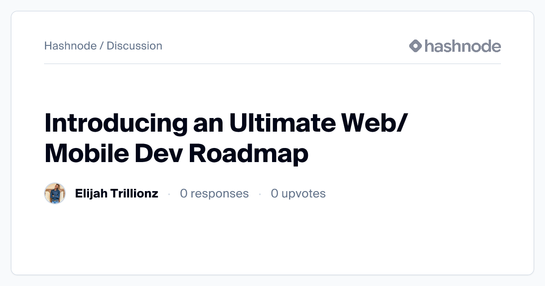Viewport: 545px width, 286px height.
Task: Click the hashnode wordmark text
Action: click(462, 46)
